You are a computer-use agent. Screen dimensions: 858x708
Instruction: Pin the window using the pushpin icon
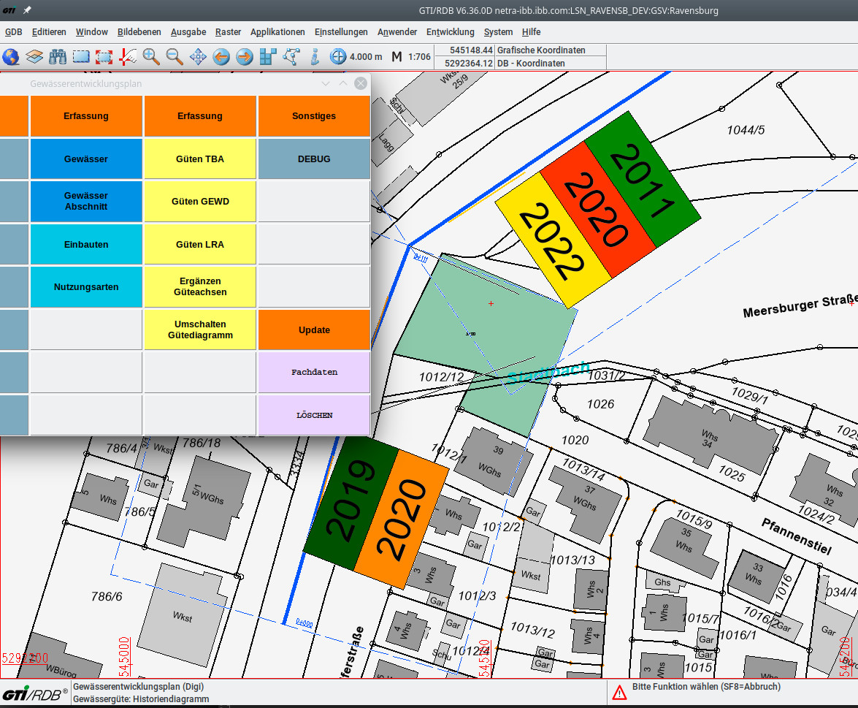(27, 10)
